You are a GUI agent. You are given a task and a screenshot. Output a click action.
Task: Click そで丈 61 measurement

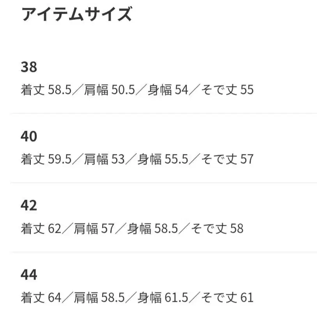coord(228,298)
